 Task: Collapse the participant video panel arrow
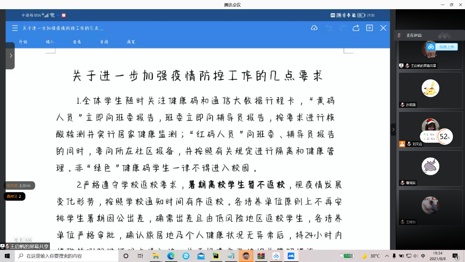tap(393, 130)
